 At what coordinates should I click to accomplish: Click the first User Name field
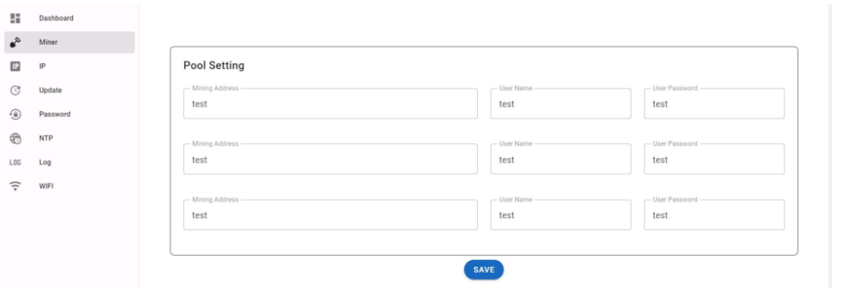(x=560, y=104)
